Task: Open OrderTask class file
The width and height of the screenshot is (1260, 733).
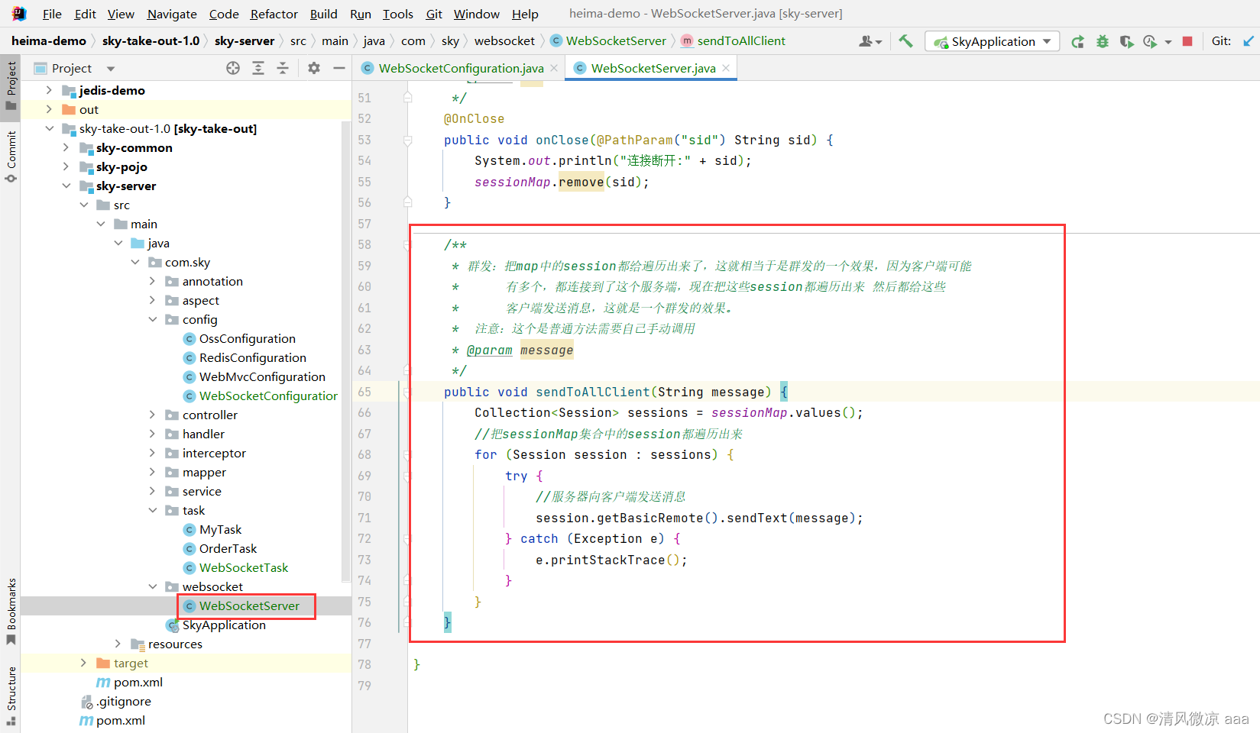Action: coord(228,548)
